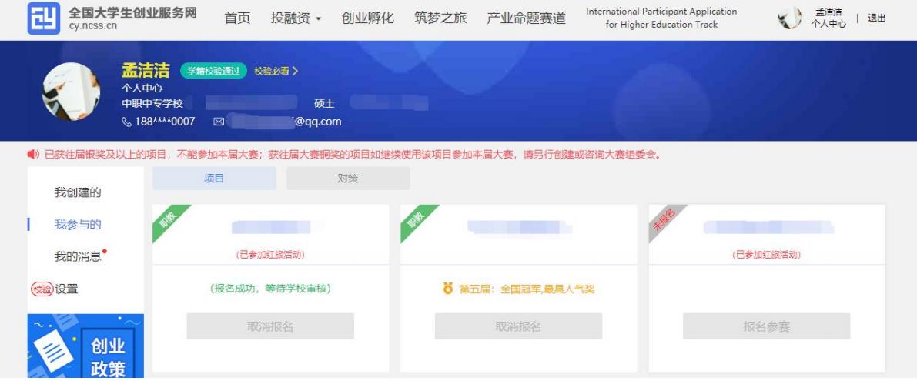Switch to the 对策 tab

point(348,178)
